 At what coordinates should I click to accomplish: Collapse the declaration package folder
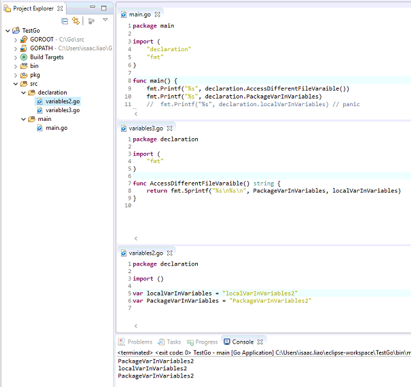coord(24,92)
